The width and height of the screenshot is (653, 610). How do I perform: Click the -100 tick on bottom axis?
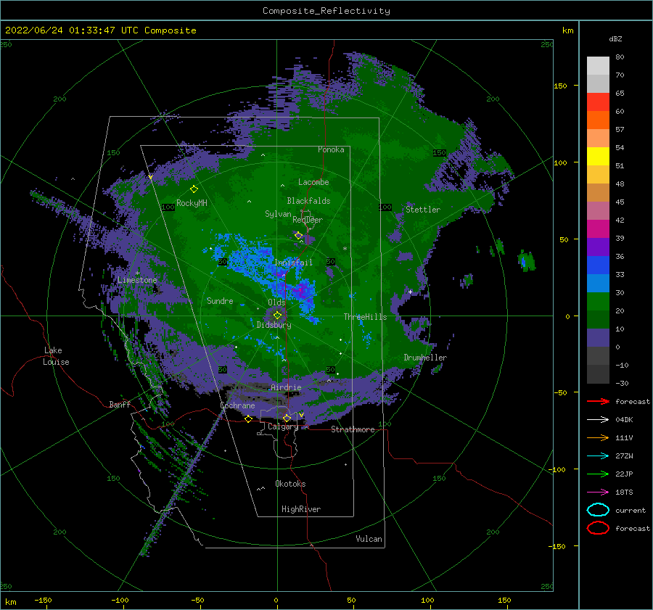(x=120, y=600)
